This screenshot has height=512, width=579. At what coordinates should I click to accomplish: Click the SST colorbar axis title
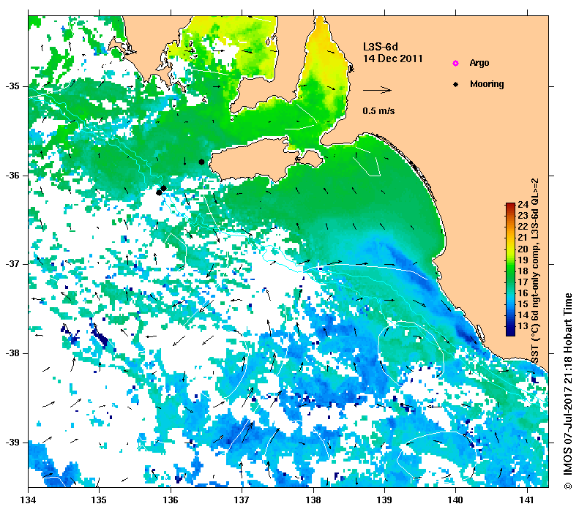[x=535, y=271]
